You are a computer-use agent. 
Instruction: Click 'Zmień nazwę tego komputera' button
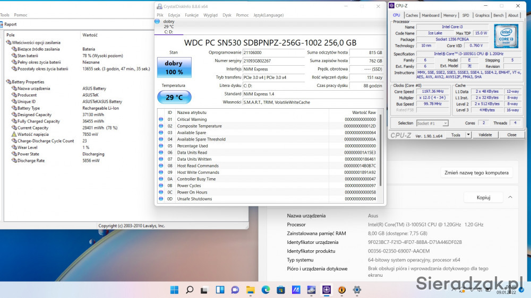click(477, 173)
